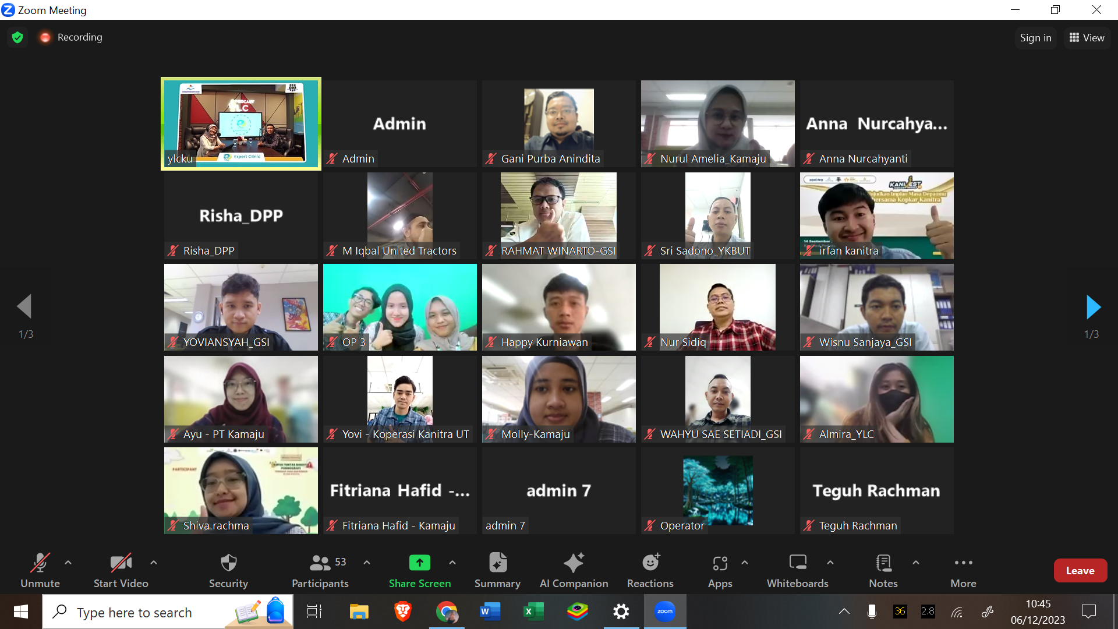The image size is (1118, 629).
Task: Click the green encryption shield icon
Action: (17, 37)
